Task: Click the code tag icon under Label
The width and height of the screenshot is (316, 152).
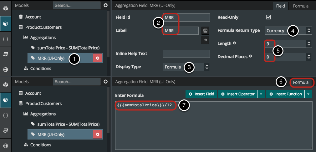Action: pyautogui.click(x=205, y=40)
